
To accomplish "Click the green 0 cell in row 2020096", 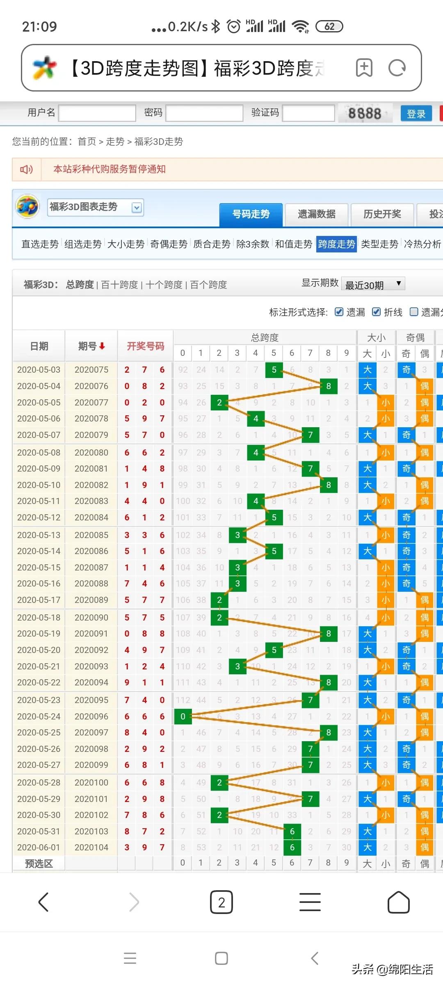I will click(x=183, y=717).
